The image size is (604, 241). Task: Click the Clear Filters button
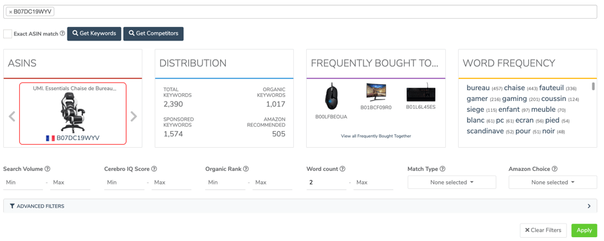coord(543,230)
